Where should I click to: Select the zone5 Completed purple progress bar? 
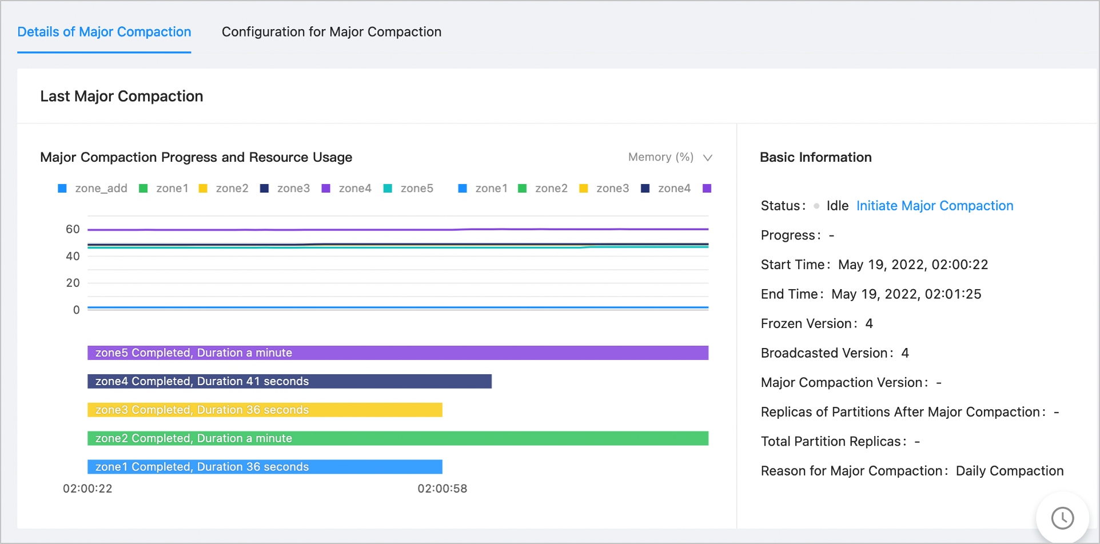(x=397, y=353)
